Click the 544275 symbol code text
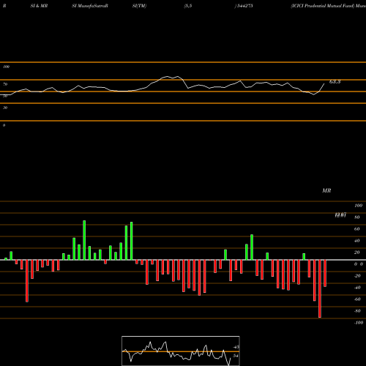The image size is (366, 366). pyautogui.click(x=244, y=6)
